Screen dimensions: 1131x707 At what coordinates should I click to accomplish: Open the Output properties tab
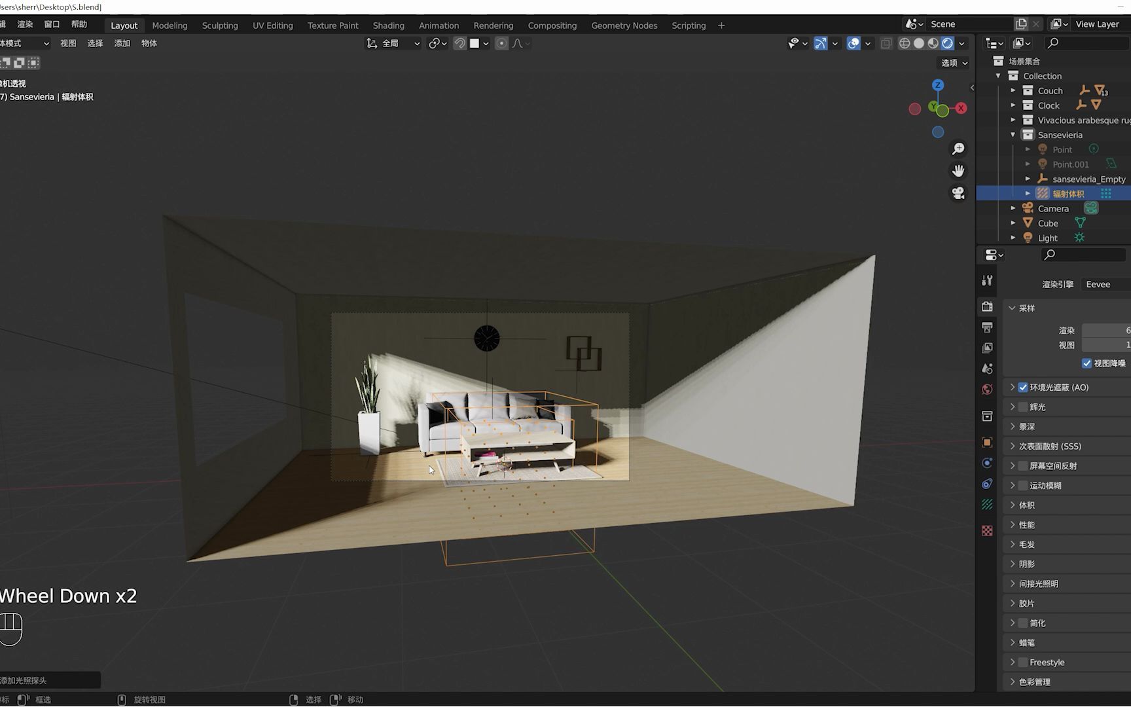tap(987, 327)
